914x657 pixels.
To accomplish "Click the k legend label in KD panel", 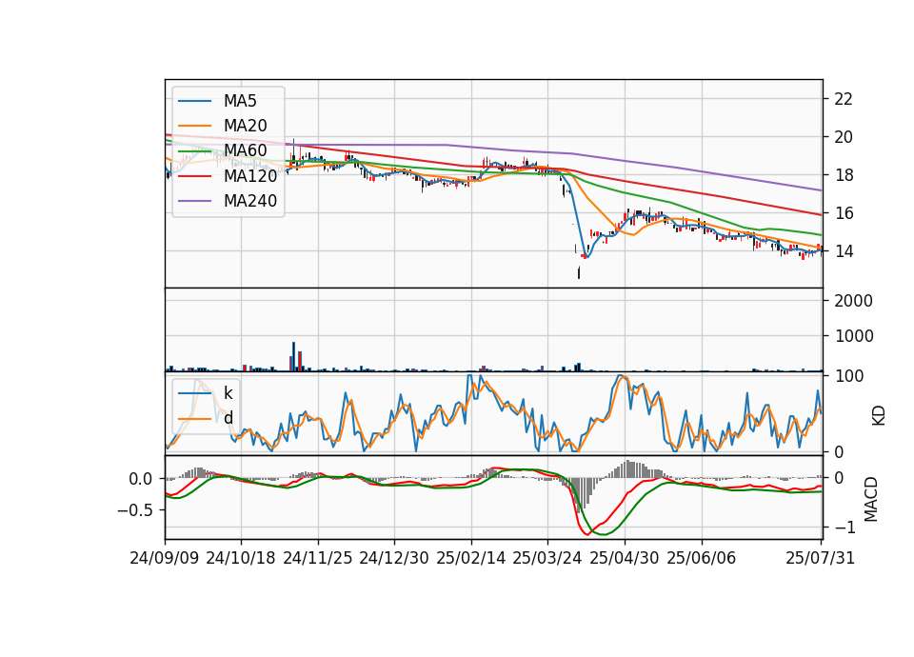I will (x=228, y=393).
